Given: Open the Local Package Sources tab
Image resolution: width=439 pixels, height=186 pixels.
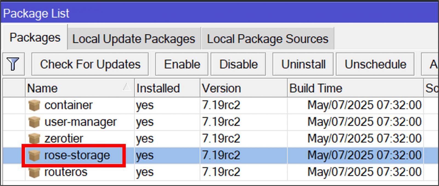Looking at the screenshot, I should pyautogui.click(x=268, y=39).
